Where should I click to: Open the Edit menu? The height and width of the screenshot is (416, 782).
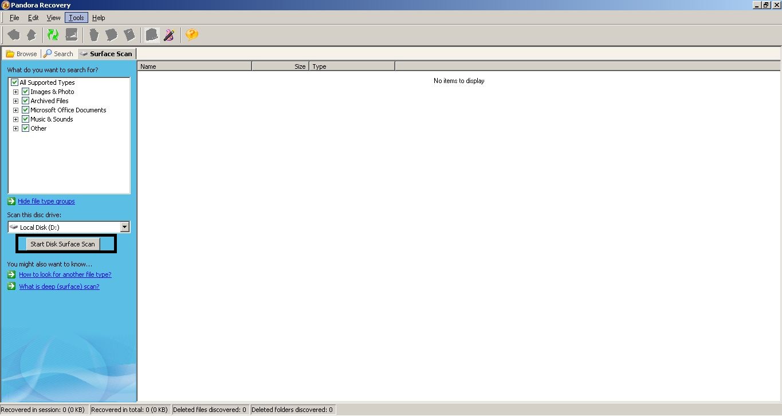[x=33, y=18]
